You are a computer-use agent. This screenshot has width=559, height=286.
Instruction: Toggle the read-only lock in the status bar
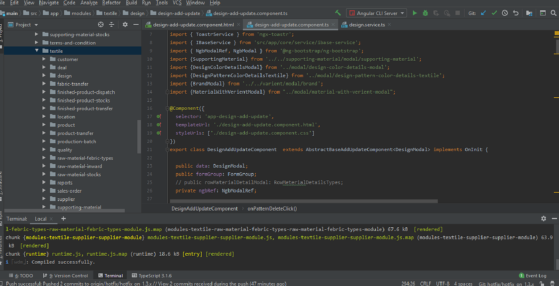541,283
